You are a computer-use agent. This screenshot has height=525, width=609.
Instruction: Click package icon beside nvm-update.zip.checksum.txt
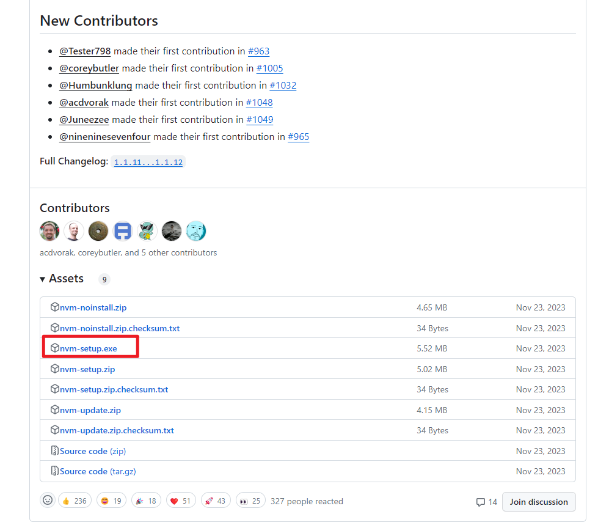[x=55, y=430]
